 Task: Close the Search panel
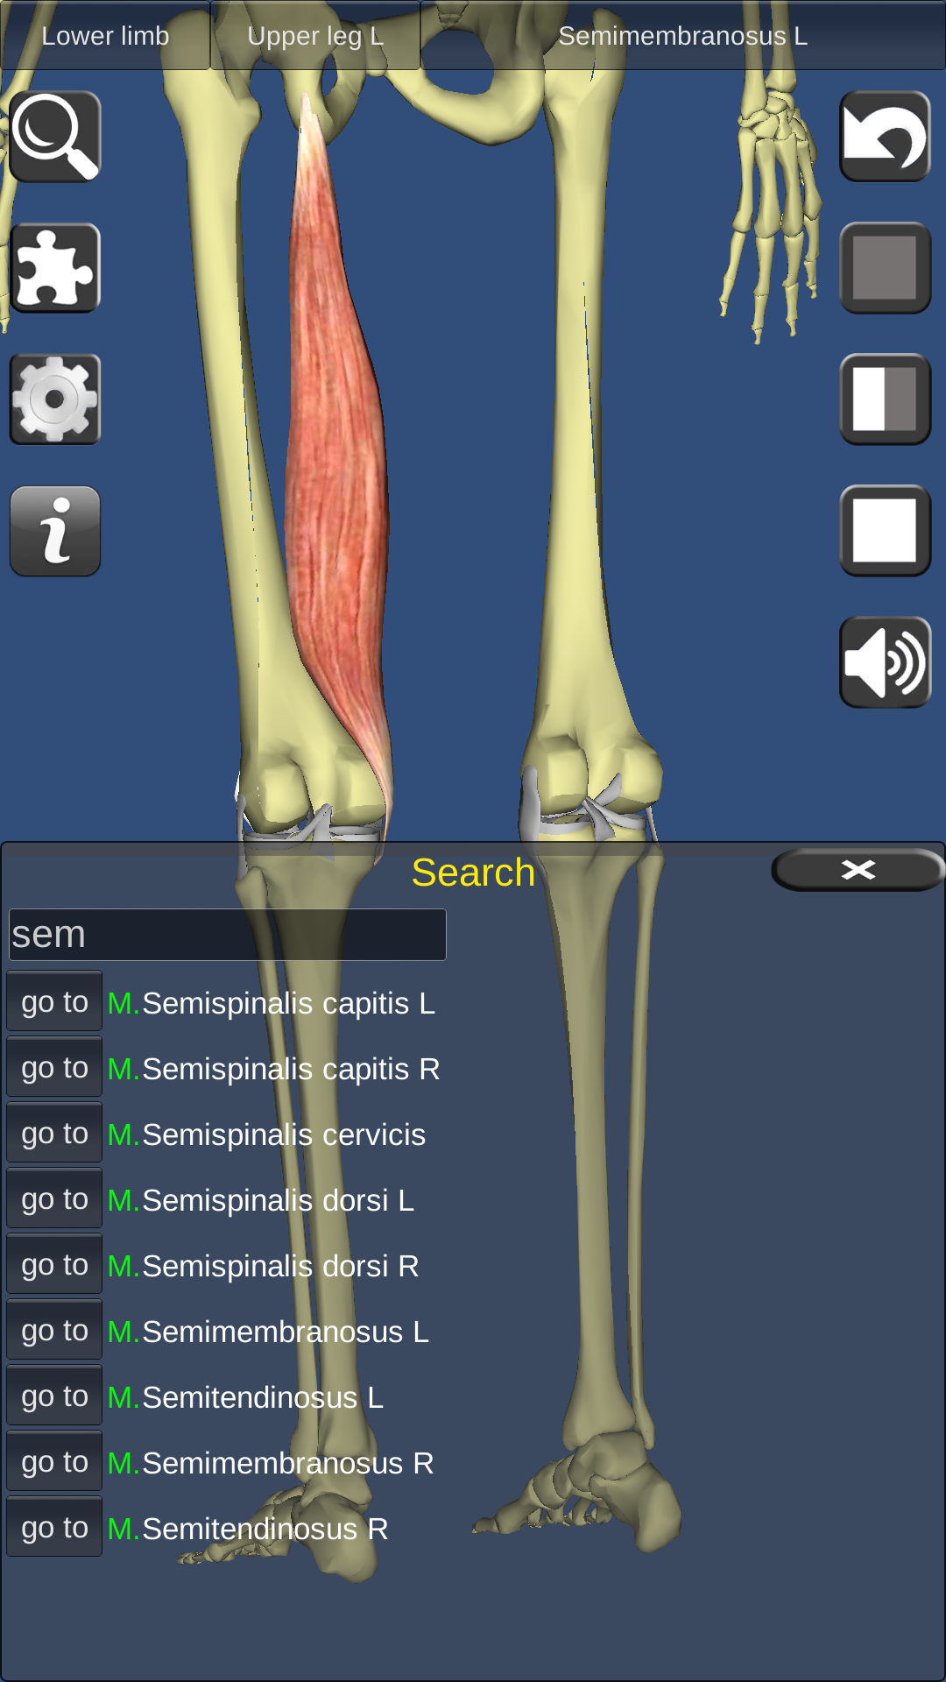[x=858, y=870]
